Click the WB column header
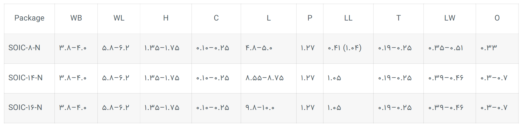 pos(76,18)
